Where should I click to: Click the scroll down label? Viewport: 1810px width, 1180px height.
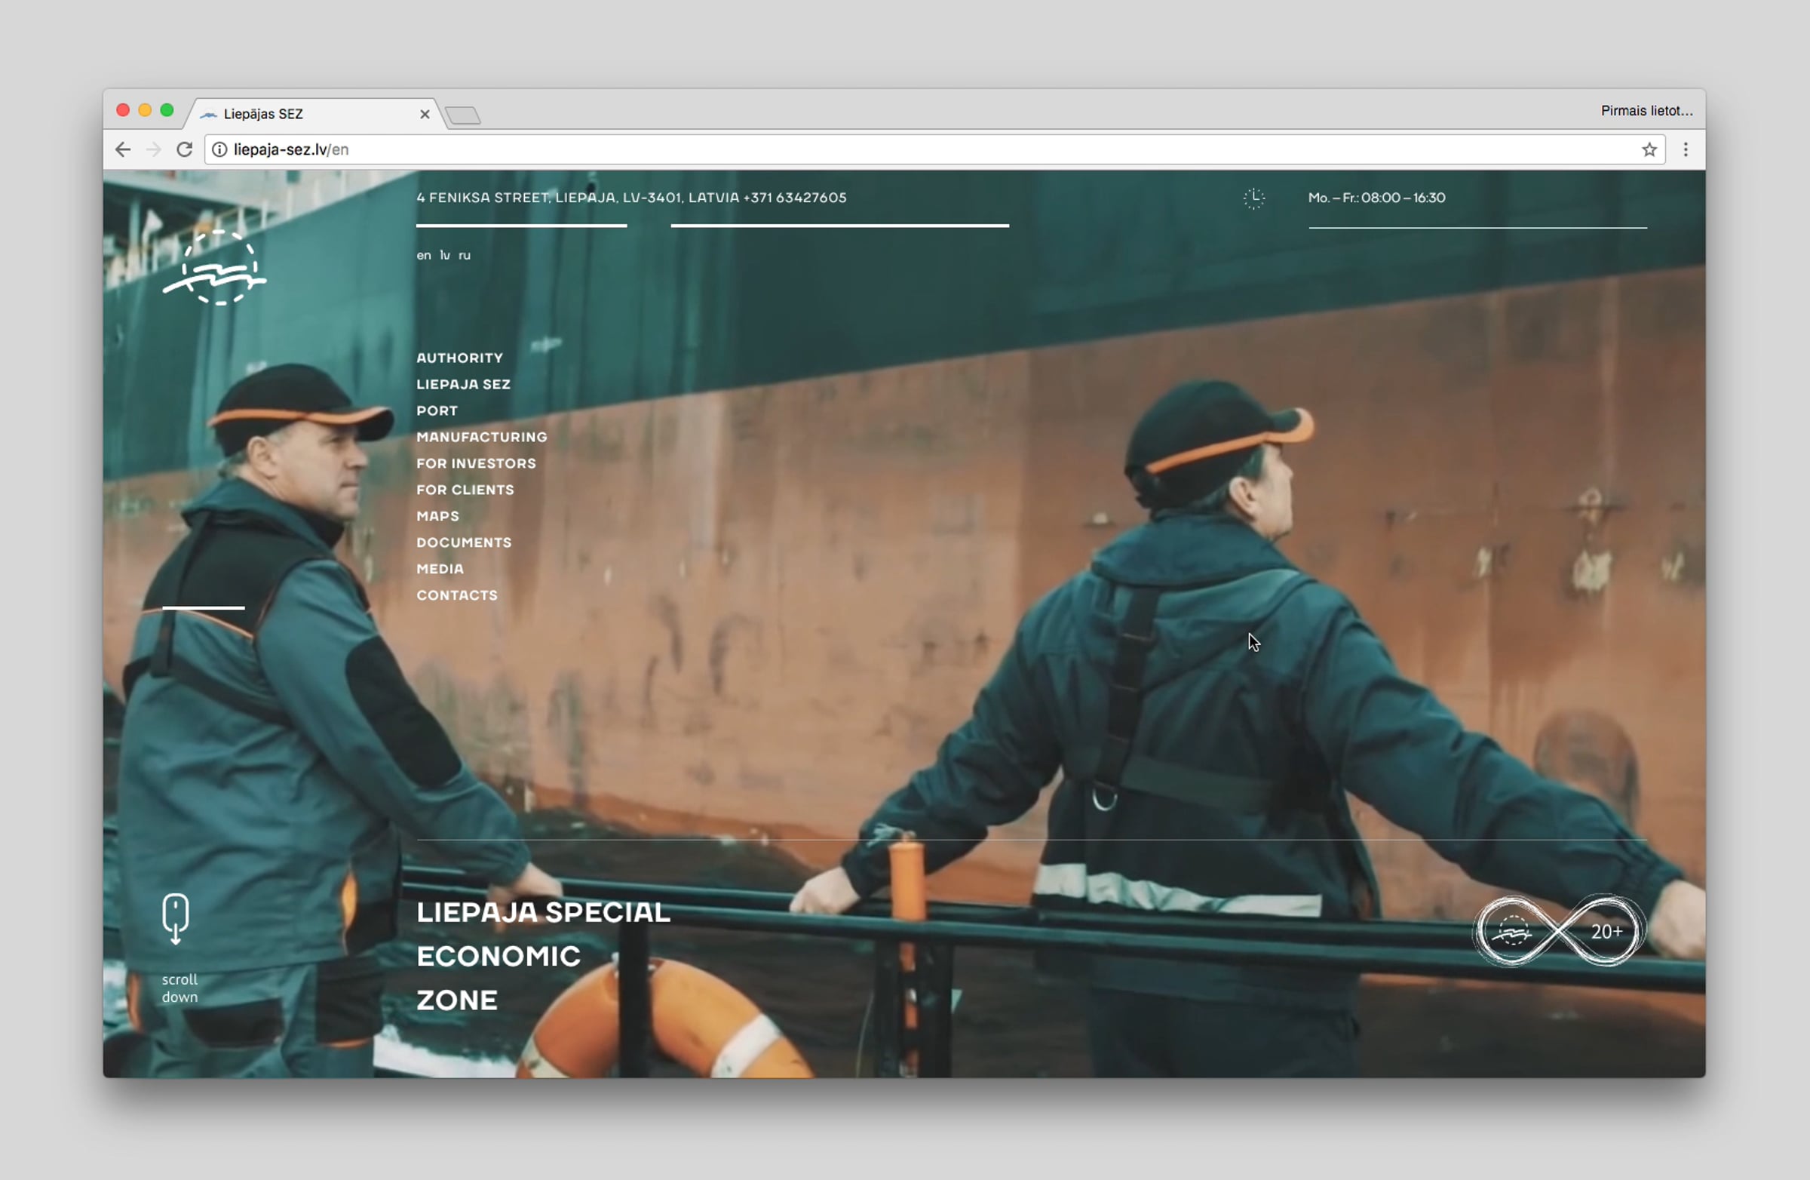[x=179, y=988]
